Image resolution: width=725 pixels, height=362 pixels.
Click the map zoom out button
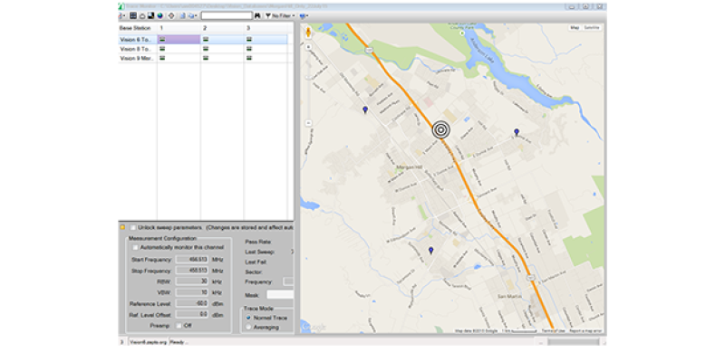309,123
